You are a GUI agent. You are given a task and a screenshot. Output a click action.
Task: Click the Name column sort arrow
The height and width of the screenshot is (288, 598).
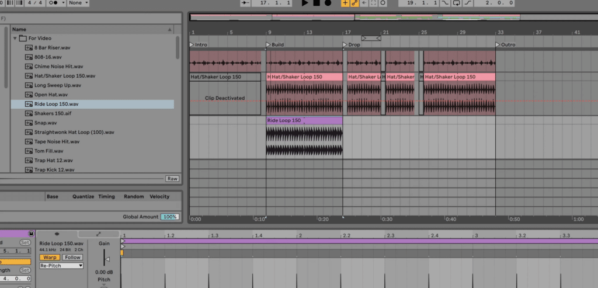tap(170, 29)
